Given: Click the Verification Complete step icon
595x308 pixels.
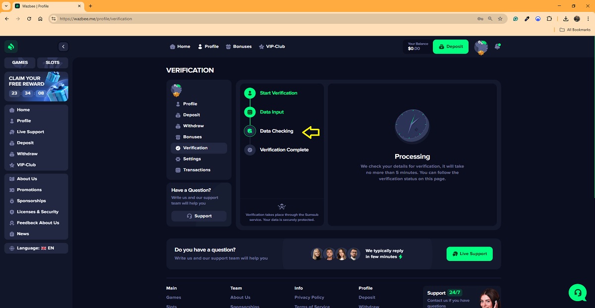Looking at the screenshot, I should pyautogui.click(x=250, y=150).
